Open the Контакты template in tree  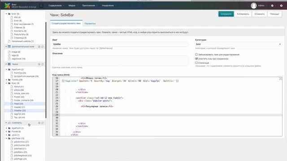(20, 31)
